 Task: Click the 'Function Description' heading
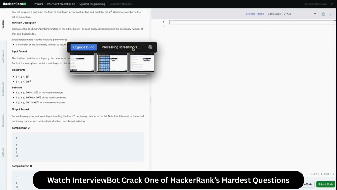(24, 23)
